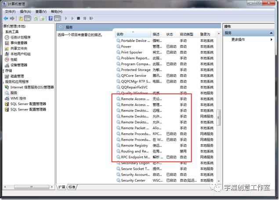Select the Problem Report service row

(166, 58)
